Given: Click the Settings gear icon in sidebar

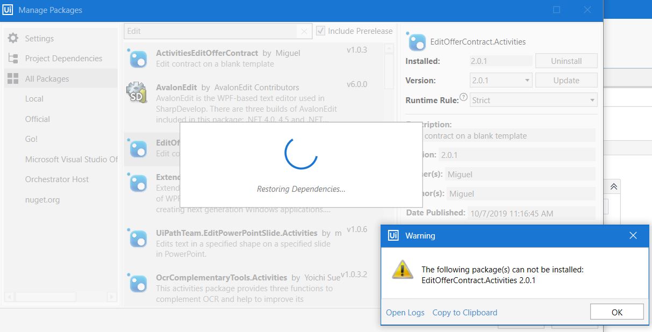Looking at the screenshot, I should [13, 38].
